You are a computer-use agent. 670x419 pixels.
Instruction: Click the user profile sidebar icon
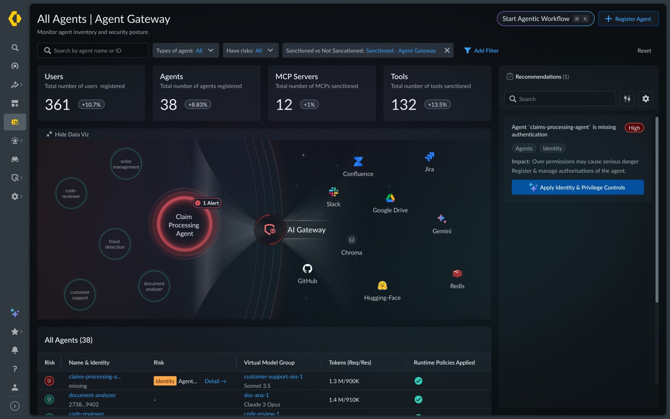click(15, 387)
